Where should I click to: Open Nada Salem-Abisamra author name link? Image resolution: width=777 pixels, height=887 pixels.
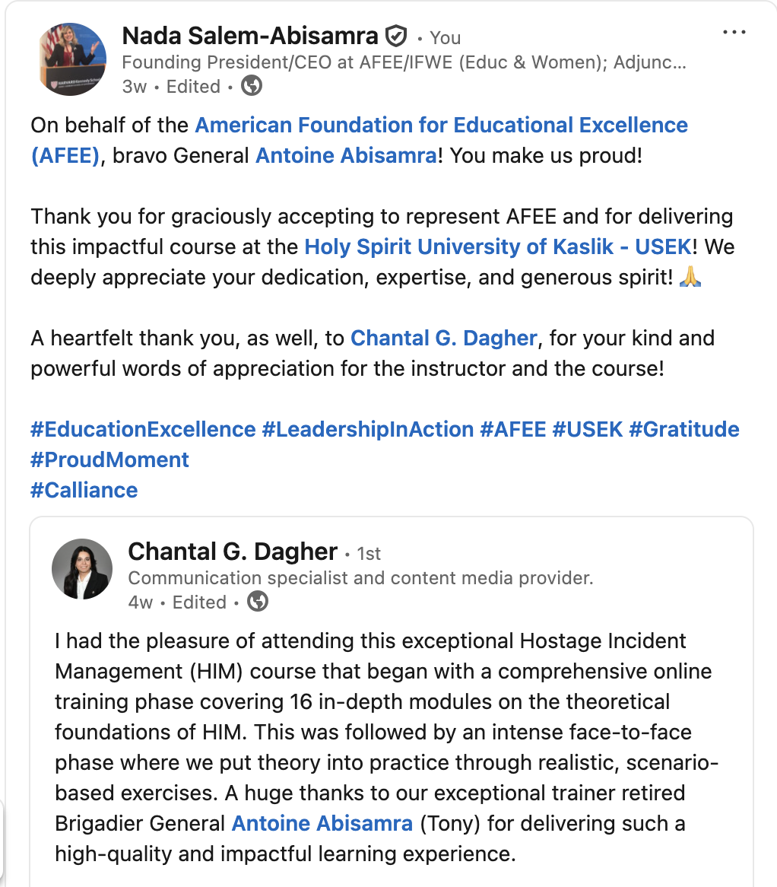click(x=250, y=36)
